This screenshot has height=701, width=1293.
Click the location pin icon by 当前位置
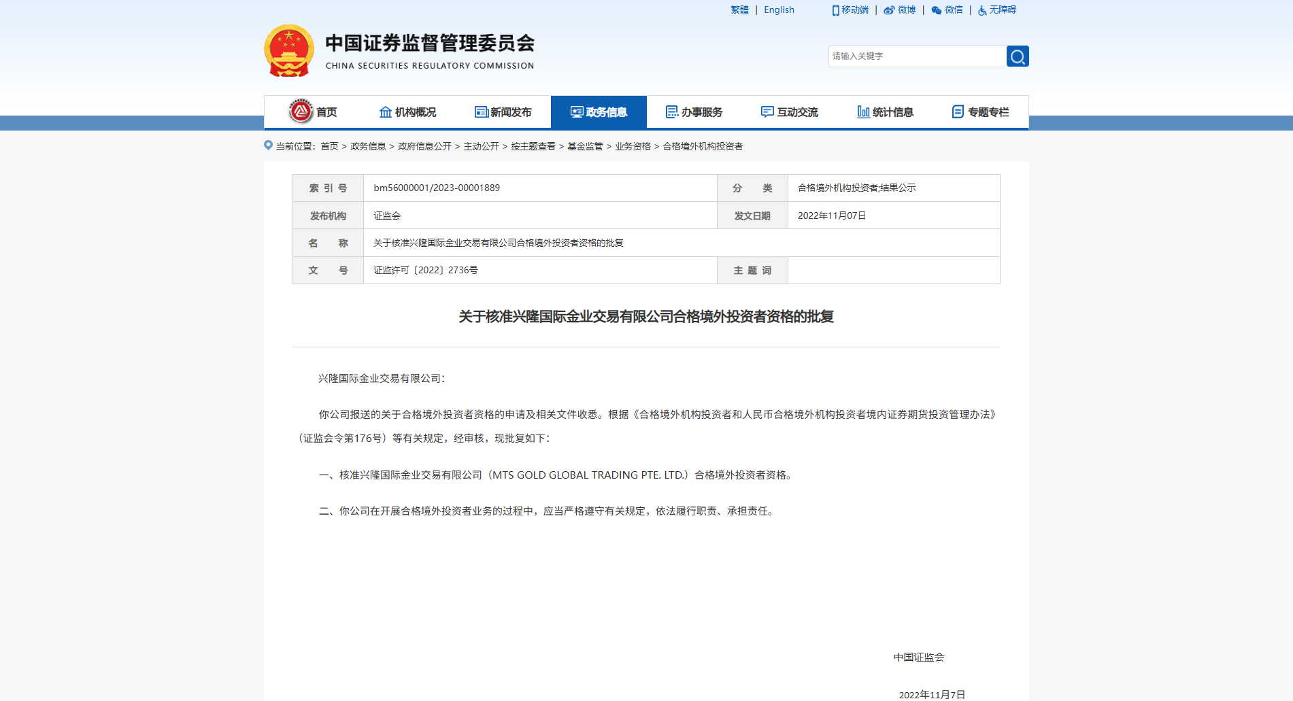(x=268, y=146)
